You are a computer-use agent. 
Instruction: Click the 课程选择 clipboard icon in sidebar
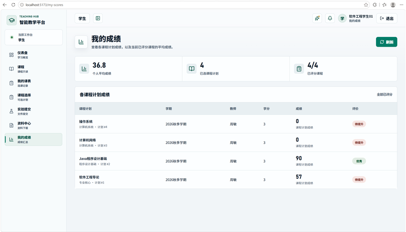point(11,97)
